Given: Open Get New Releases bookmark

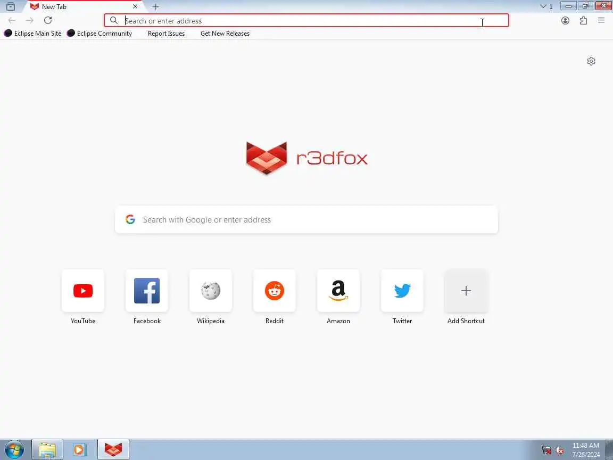Looking at the screenshot, I should [x=225, y=33].
